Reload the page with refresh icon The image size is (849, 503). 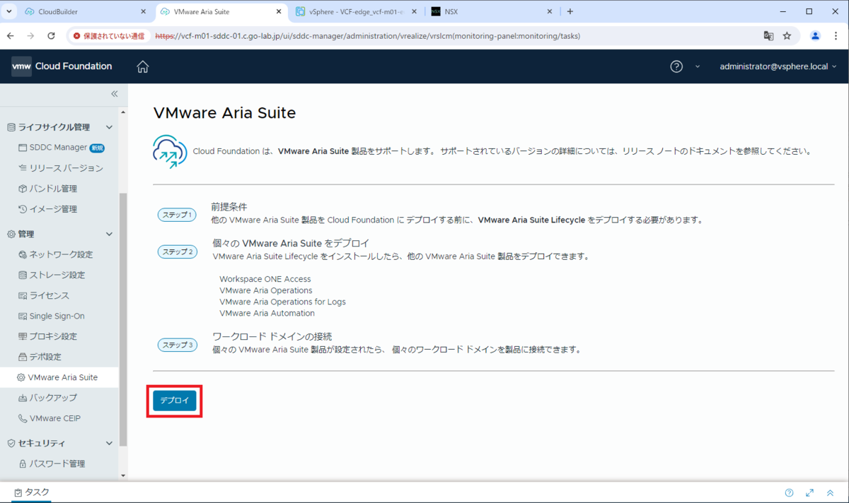click(51, 35)
